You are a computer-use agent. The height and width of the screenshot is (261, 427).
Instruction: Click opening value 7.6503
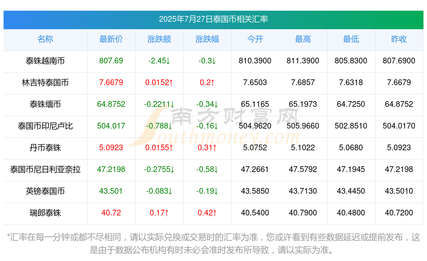(x=255, y=83)
